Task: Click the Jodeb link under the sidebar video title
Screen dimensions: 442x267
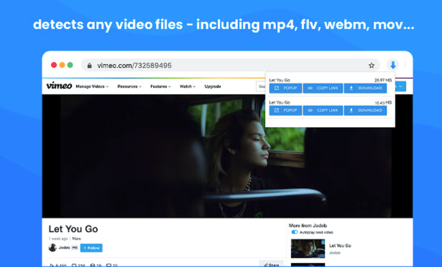Action: pyautogui.click(x=335, y=253)
